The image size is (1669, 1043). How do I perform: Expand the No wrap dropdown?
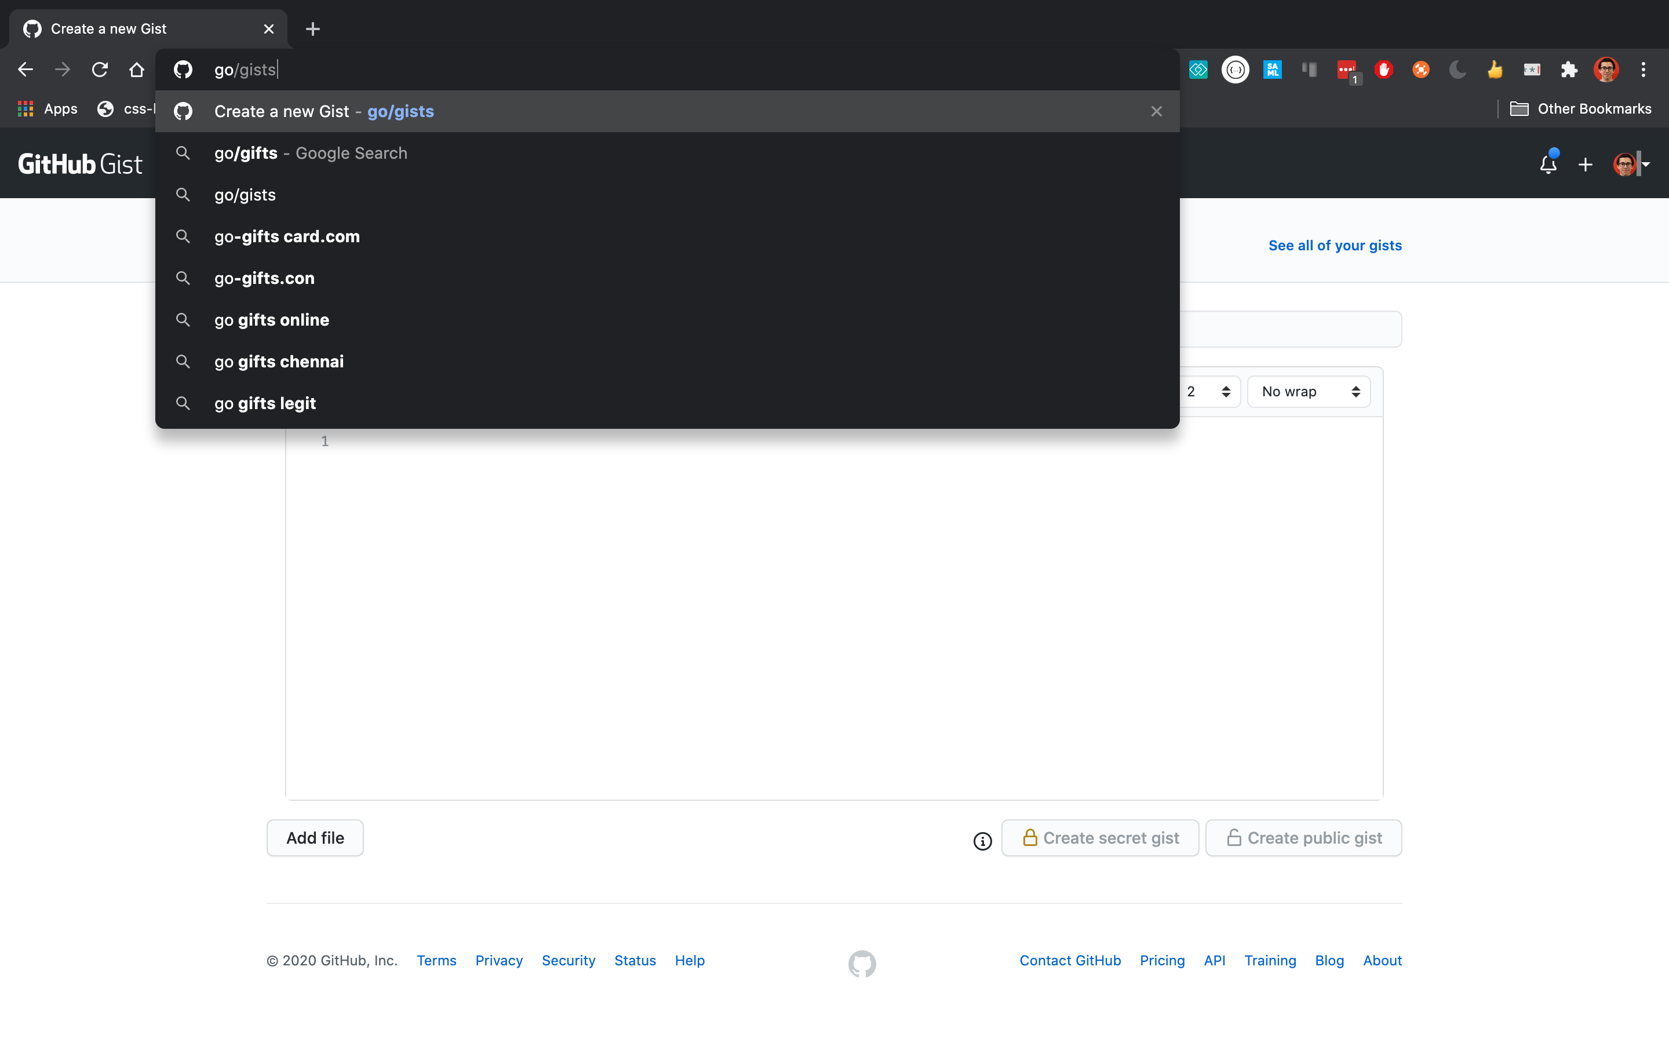[x=1309, y=392]
